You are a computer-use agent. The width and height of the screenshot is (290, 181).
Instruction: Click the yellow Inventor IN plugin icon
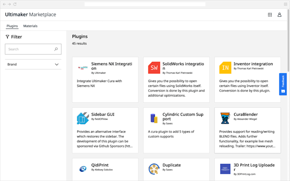pyautogui.click(x=225, y=68)
